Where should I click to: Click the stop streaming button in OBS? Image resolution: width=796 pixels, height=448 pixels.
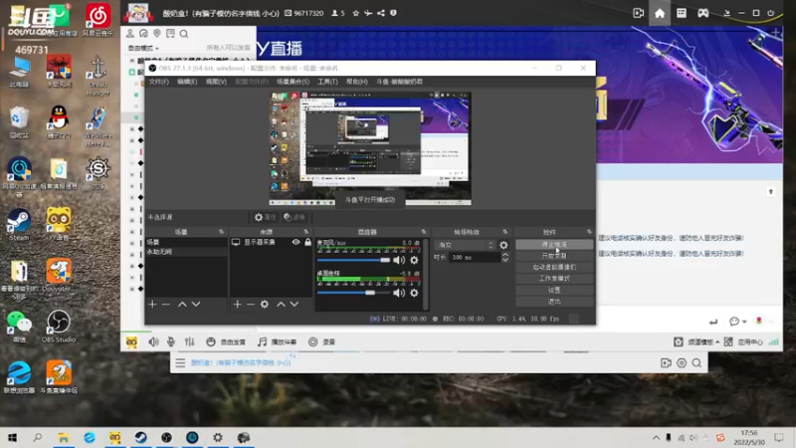(554, 244)
